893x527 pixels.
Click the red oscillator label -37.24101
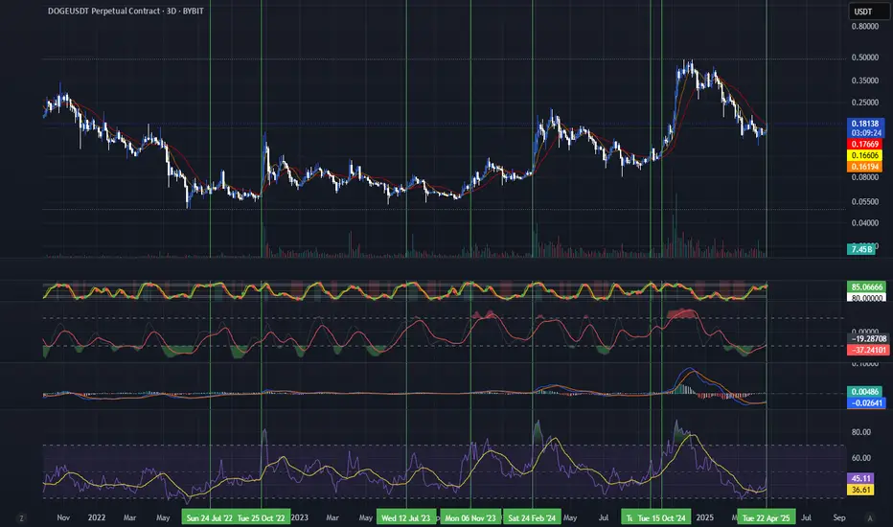click(x=868, y=350)
